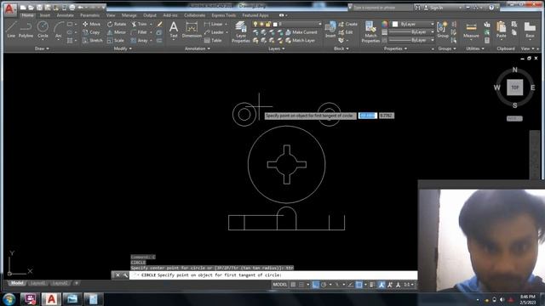Click the command line input field
The image size is (545, 306).
coord(273,275)
